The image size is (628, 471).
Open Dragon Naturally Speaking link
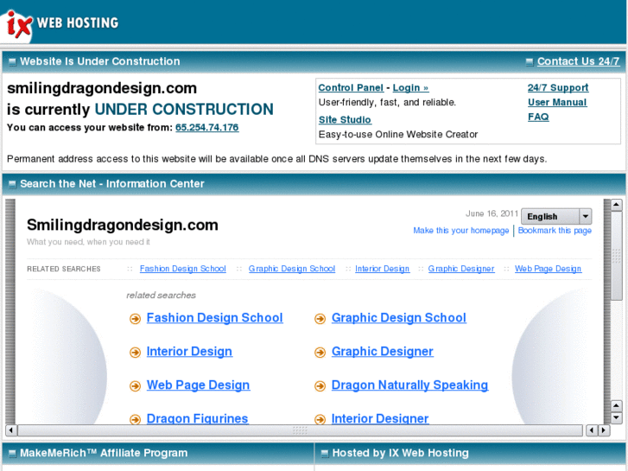409,385
